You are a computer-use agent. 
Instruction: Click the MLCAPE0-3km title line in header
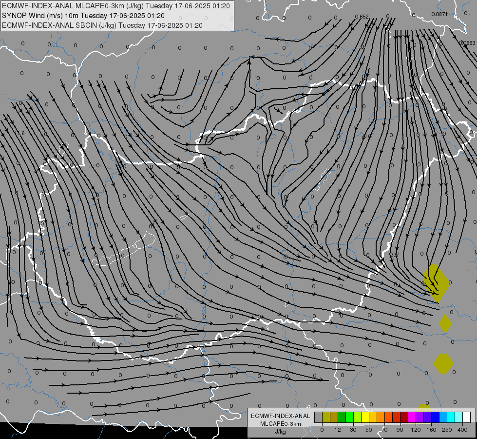115,6
